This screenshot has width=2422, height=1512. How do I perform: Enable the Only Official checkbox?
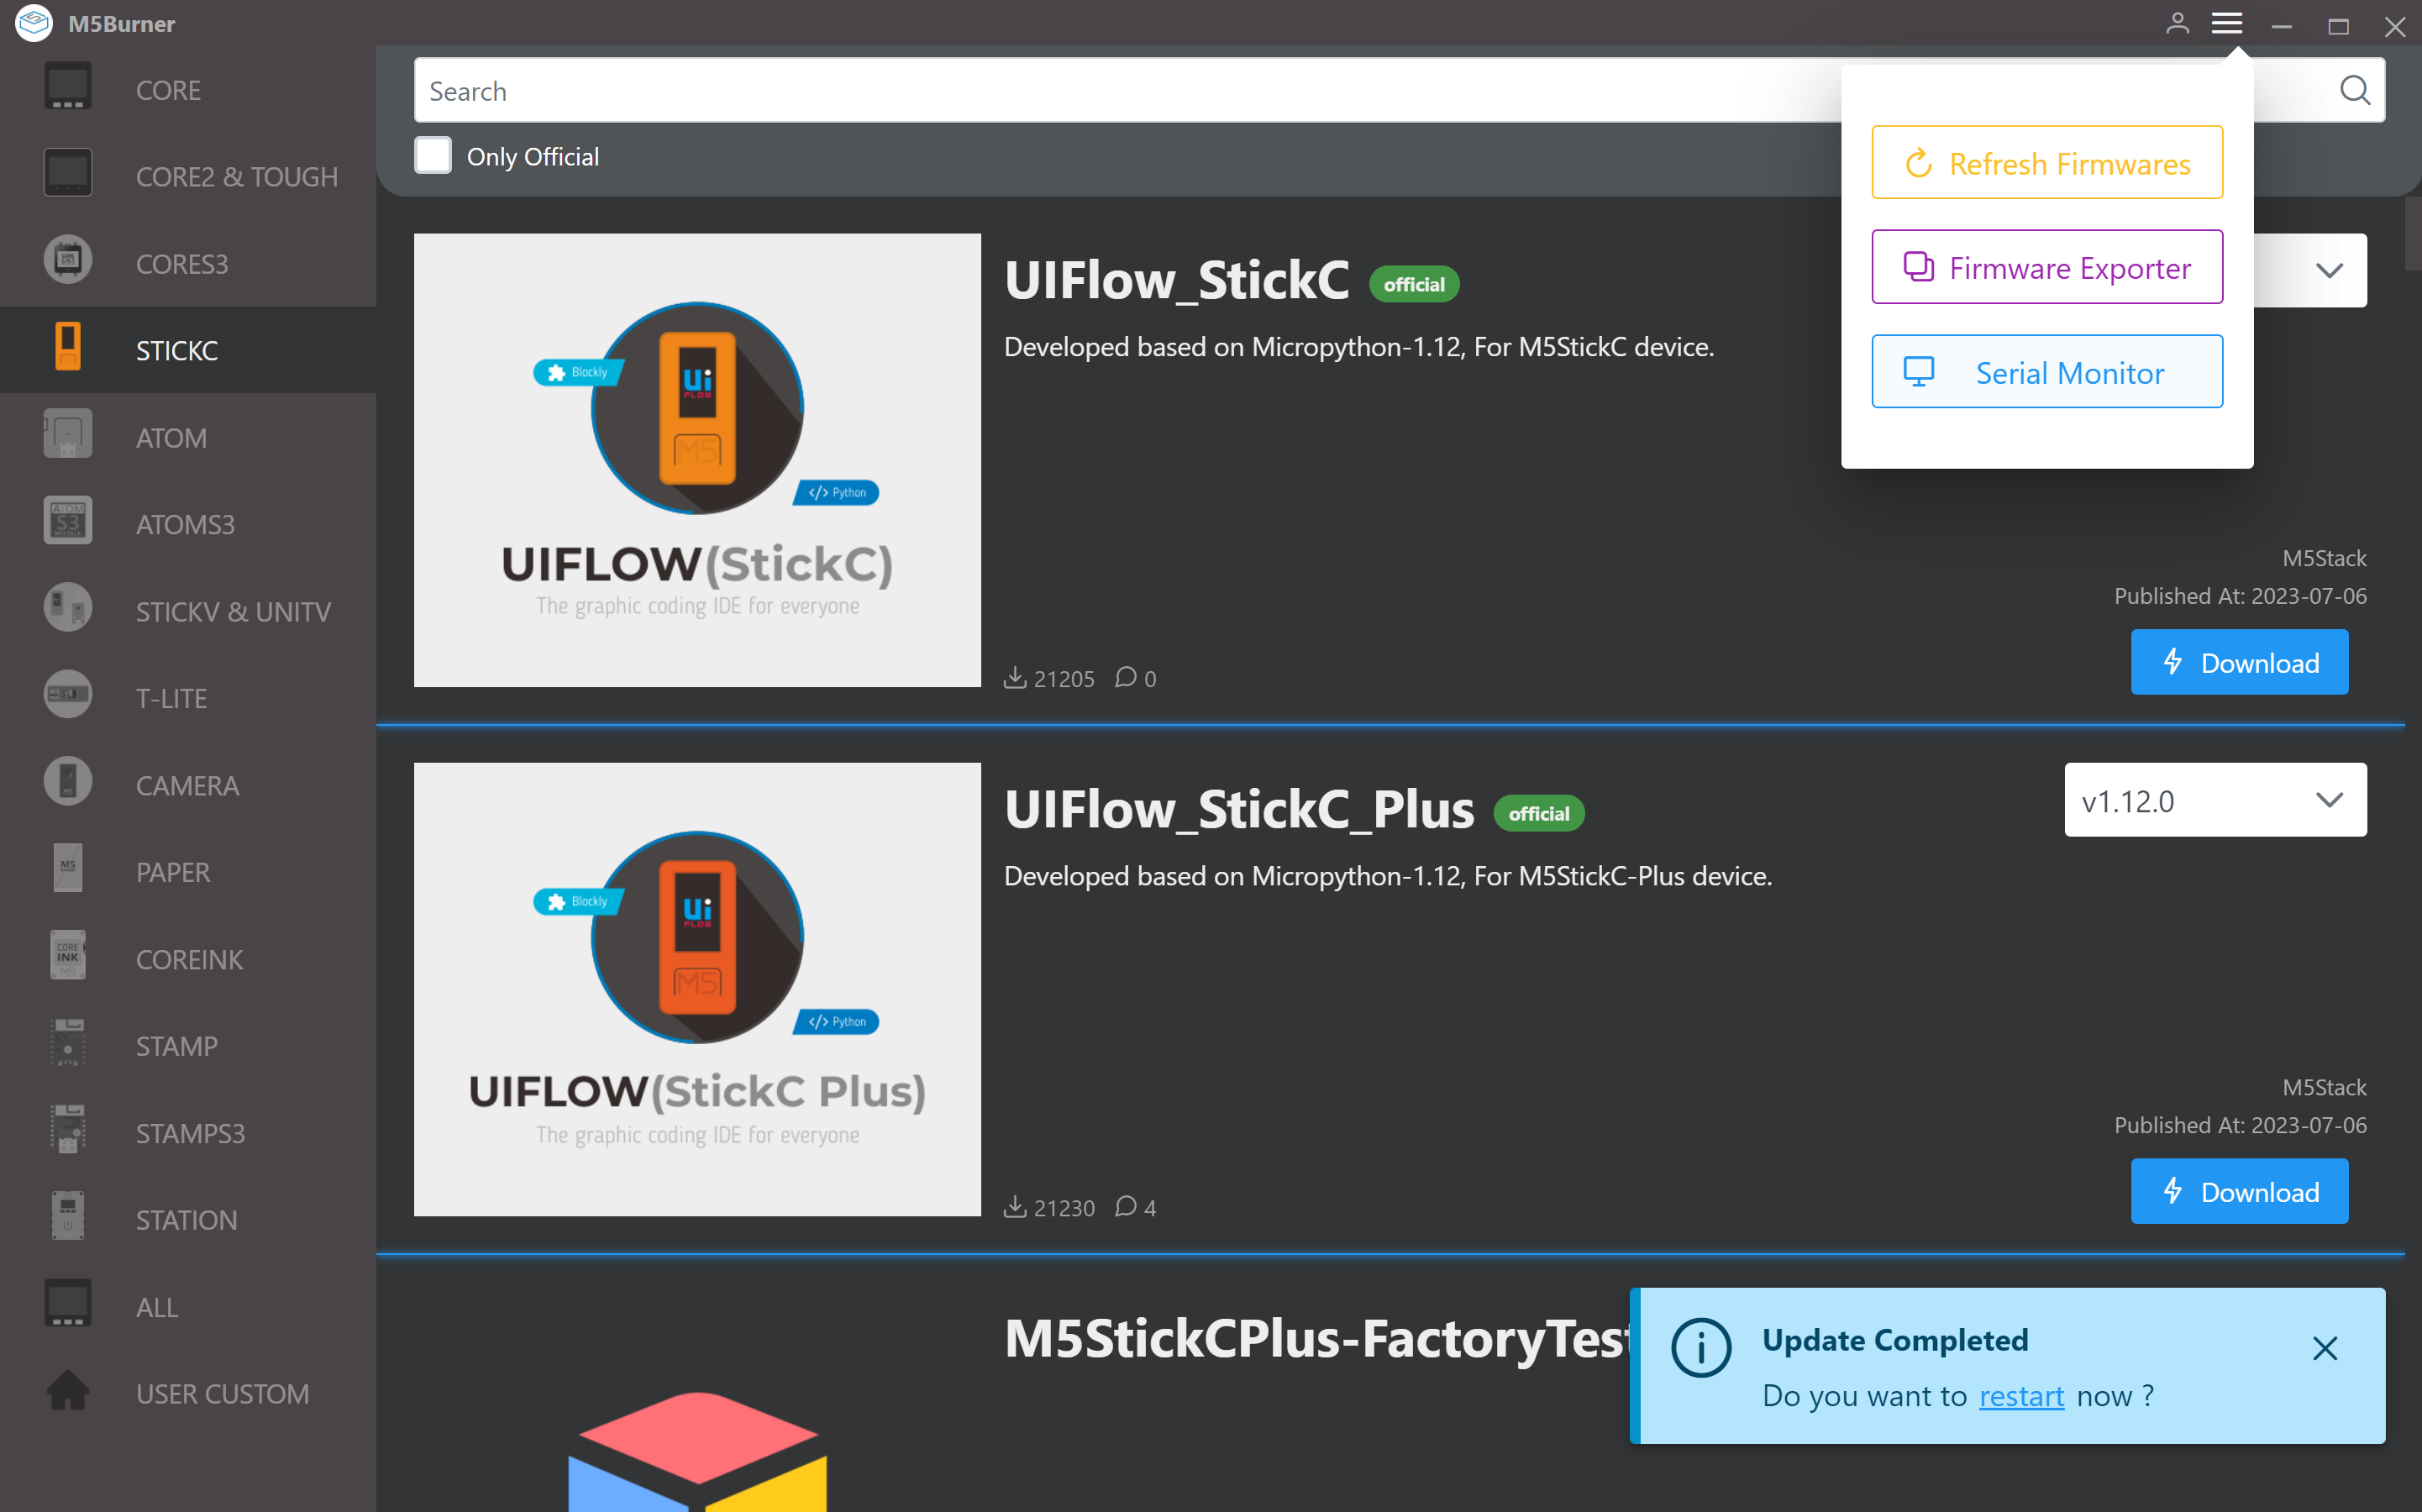(x=433, y=156)
